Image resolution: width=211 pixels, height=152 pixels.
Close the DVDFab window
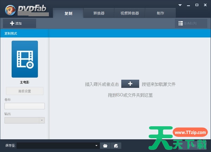click(205, 5)
